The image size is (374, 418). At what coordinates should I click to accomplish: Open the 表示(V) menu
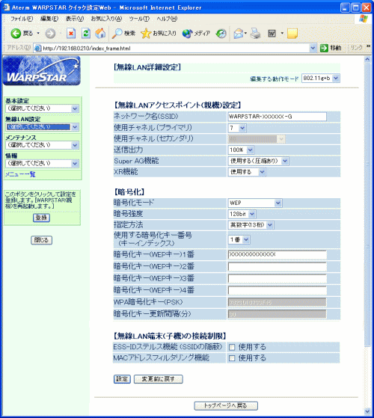[75, 19]
